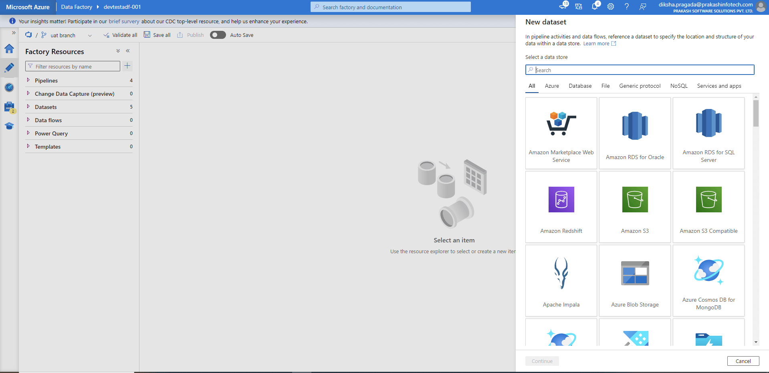Viewport: 769px width, 373px height.
Task: Click Validate all in toolbar
Action: coord(120,35)
